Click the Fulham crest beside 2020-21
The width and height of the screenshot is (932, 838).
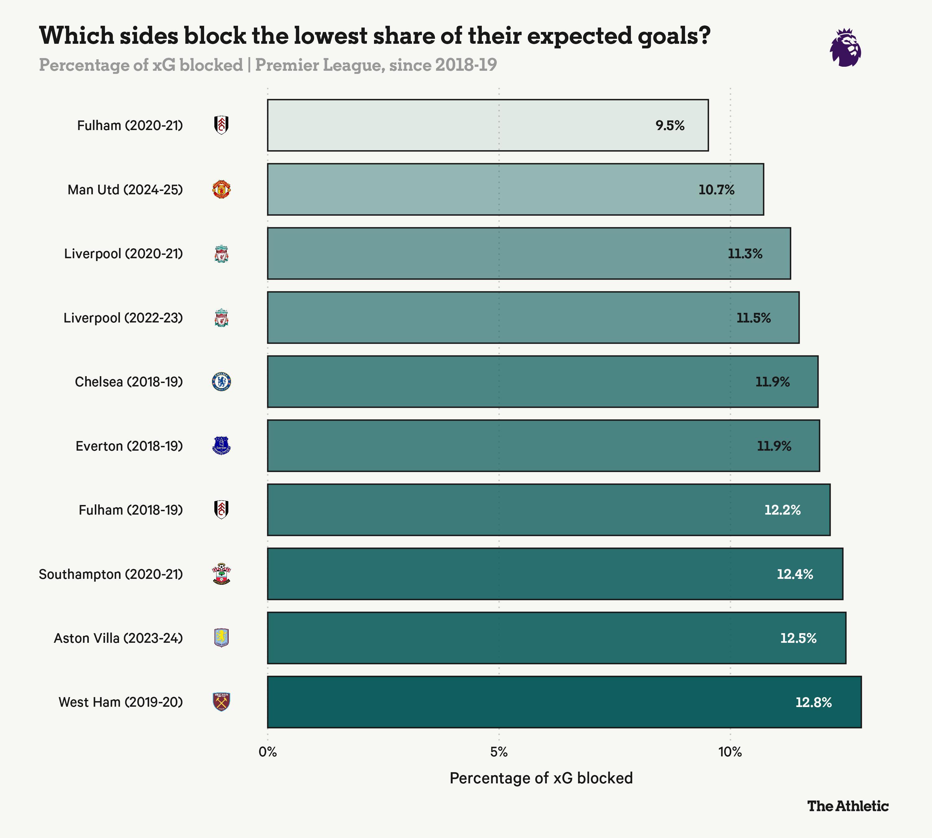coord(222,125)
